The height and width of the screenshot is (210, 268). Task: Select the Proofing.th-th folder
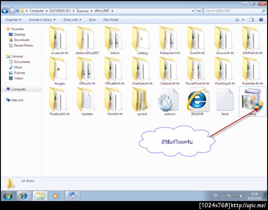pyautogui.click(x=225, y=71)
